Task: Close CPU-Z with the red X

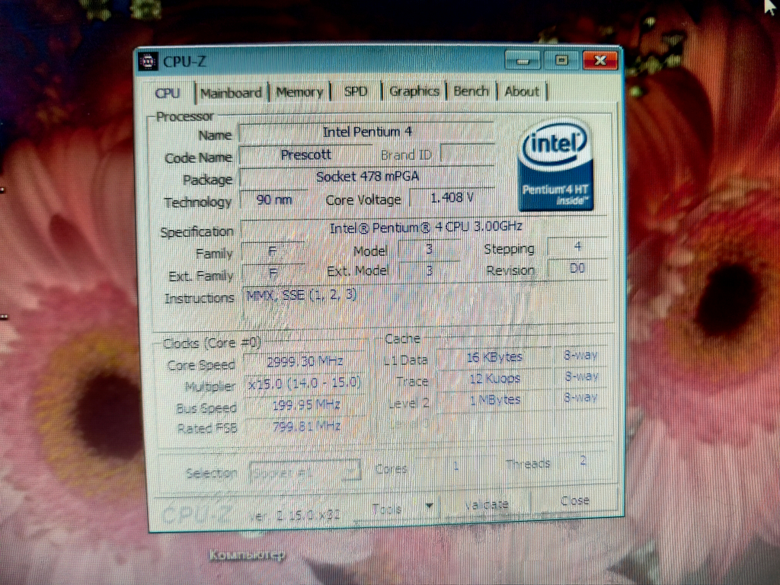Action: point(600,60)
